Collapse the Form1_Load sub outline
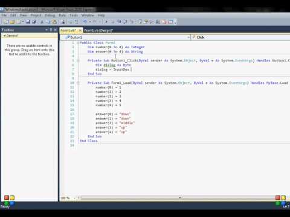Screen dimensions: 290x217 point(78,83)
